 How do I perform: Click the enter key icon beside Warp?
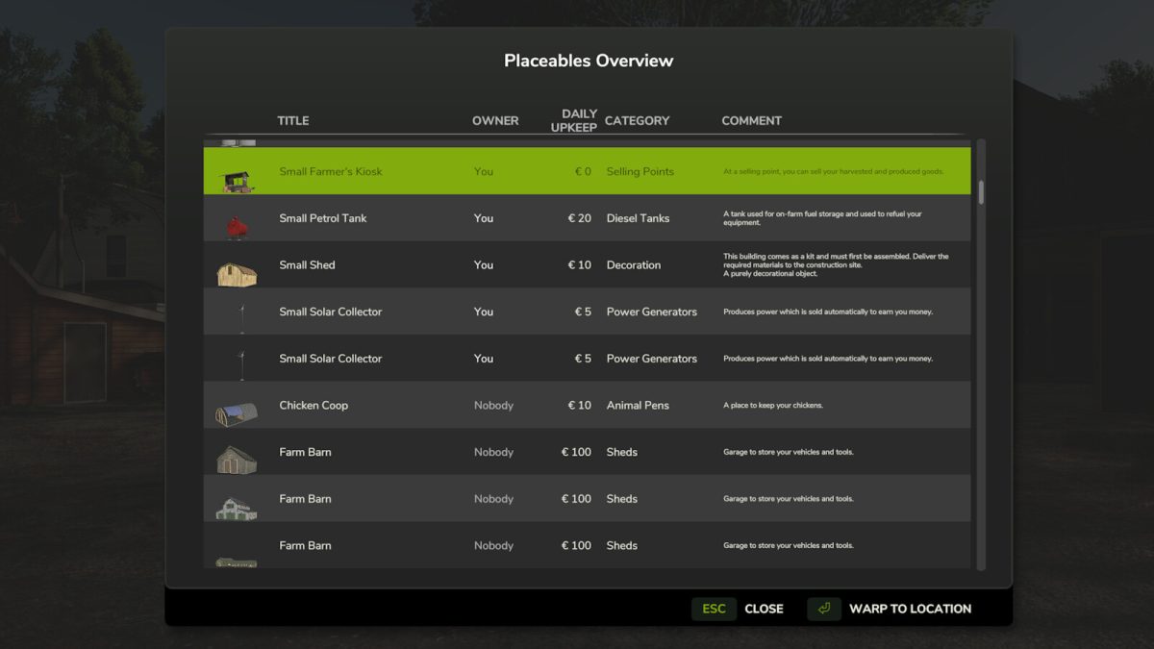click(x=823, y=609)
